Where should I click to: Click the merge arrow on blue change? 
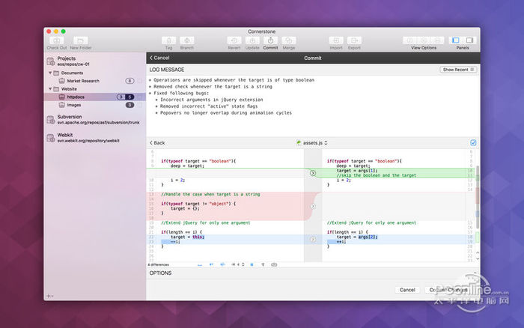[x=313, y=240]
